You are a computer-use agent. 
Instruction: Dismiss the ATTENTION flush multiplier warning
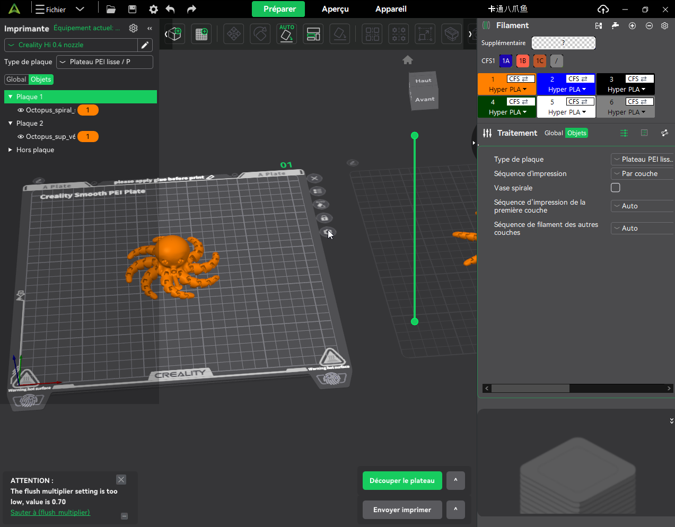121,480
